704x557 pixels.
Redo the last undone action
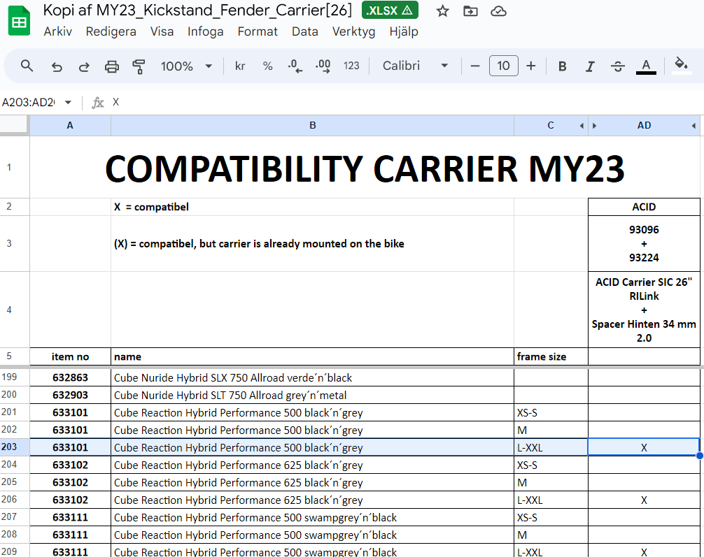pos(84,66)
